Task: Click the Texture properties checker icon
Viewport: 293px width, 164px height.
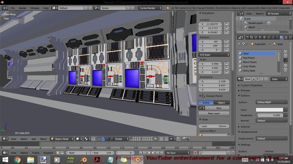Action: [286, 37]
